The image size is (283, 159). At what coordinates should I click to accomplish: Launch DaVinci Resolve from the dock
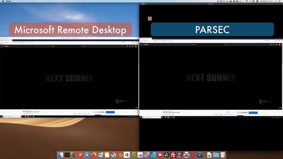coord(167,155)
